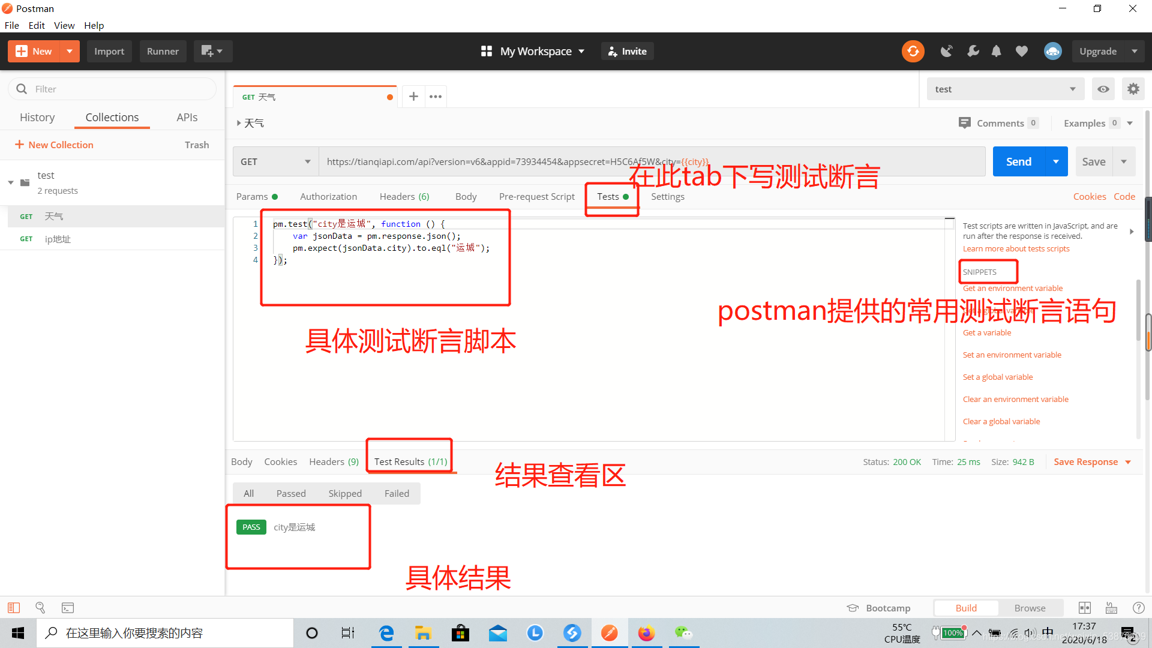Image resolution: width=1152 pixels, height=648 pixels.
Task: Open environment quick look eye icon
Action: coord(1103,89)
